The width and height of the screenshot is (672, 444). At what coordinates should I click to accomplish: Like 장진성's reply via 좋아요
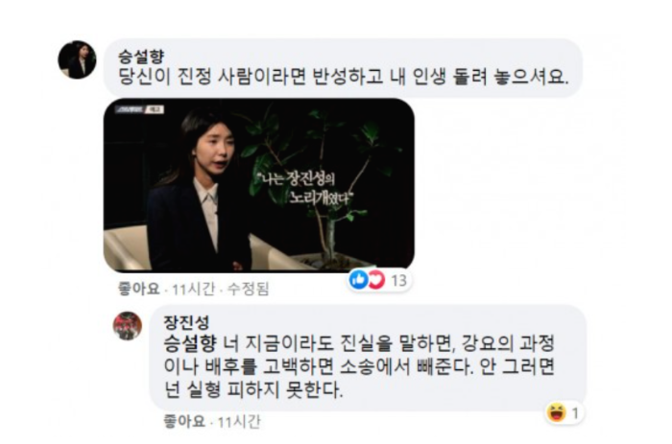point(184,422)
